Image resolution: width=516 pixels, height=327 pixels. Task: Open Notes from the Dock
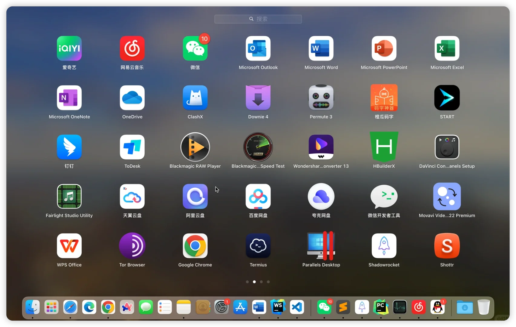(x=184, y=307)
